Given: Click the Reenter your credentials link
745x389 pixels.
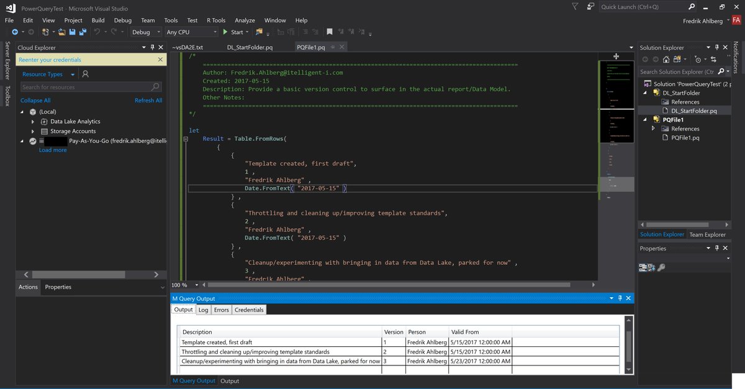Looking at the screenshot, I should tap(50, 60).
